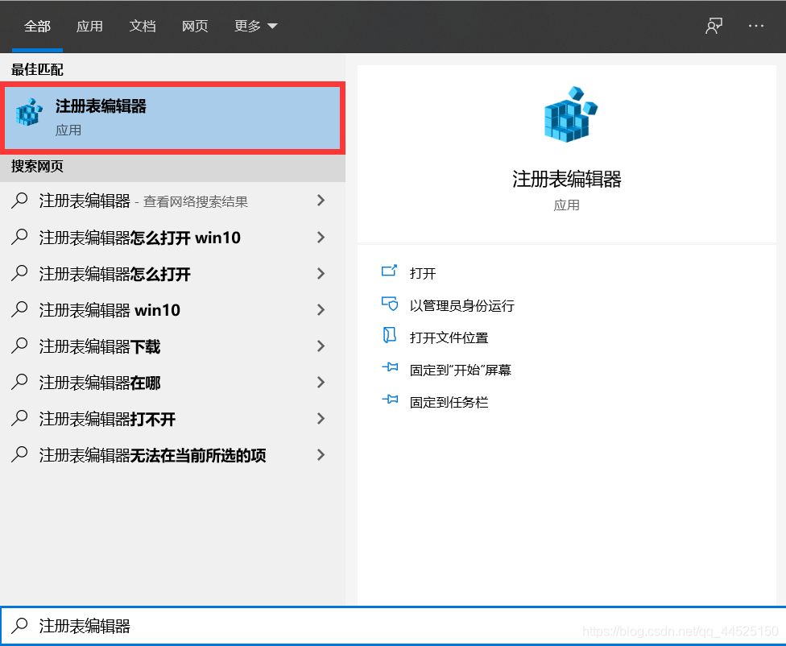Click search icon beside 注册表编辑器无法在当前所选的项
The width and height of the screenshot is (786, 646).
coord(19,454)
